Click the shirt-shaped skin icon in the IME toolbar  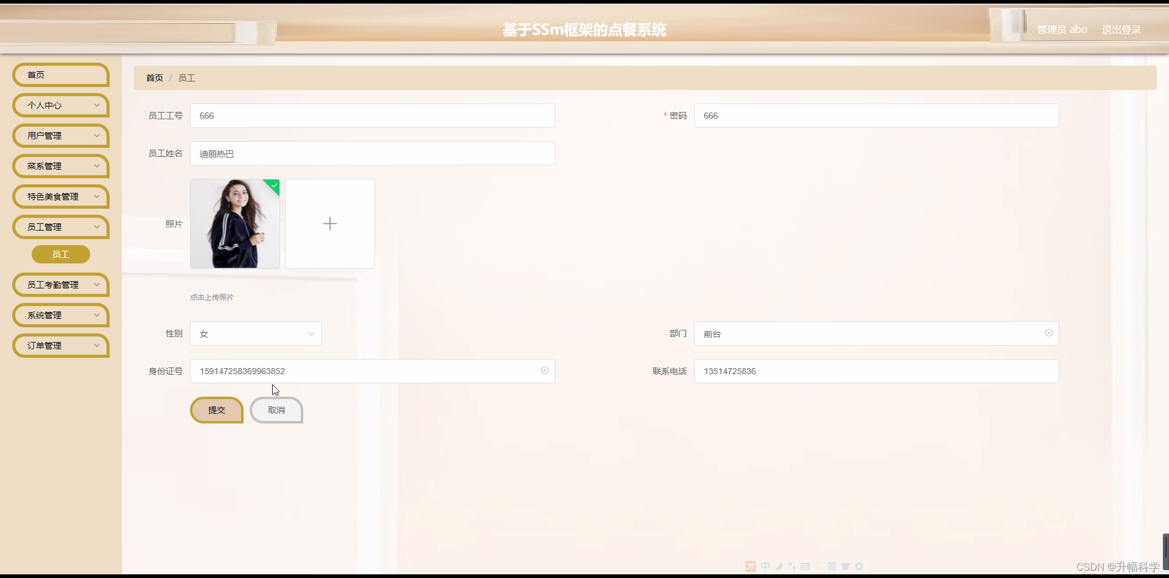[x=846, y=566]
